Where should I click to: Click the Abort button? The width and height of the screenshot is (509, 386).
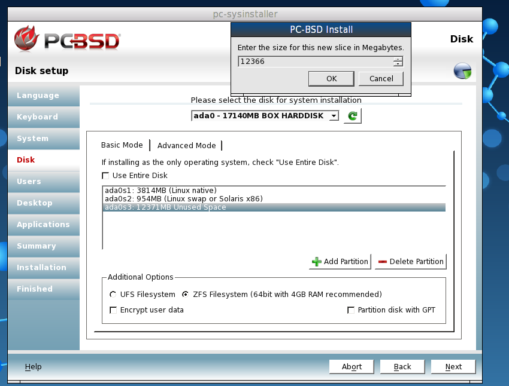[352, 366]
